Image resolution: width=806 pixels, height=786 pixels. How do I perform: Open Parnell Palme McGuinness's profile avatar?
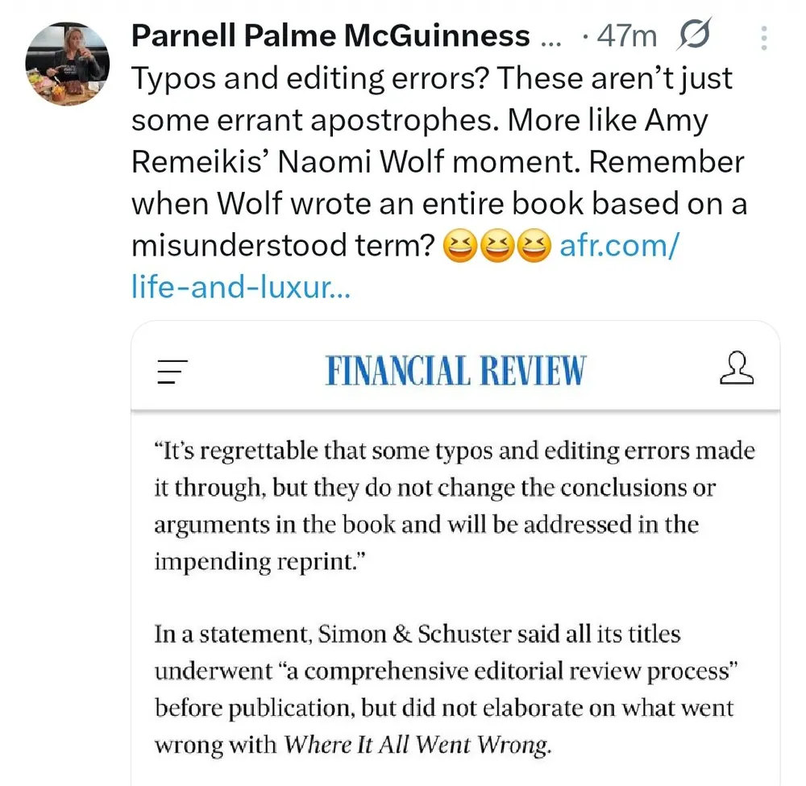point(67,64)
